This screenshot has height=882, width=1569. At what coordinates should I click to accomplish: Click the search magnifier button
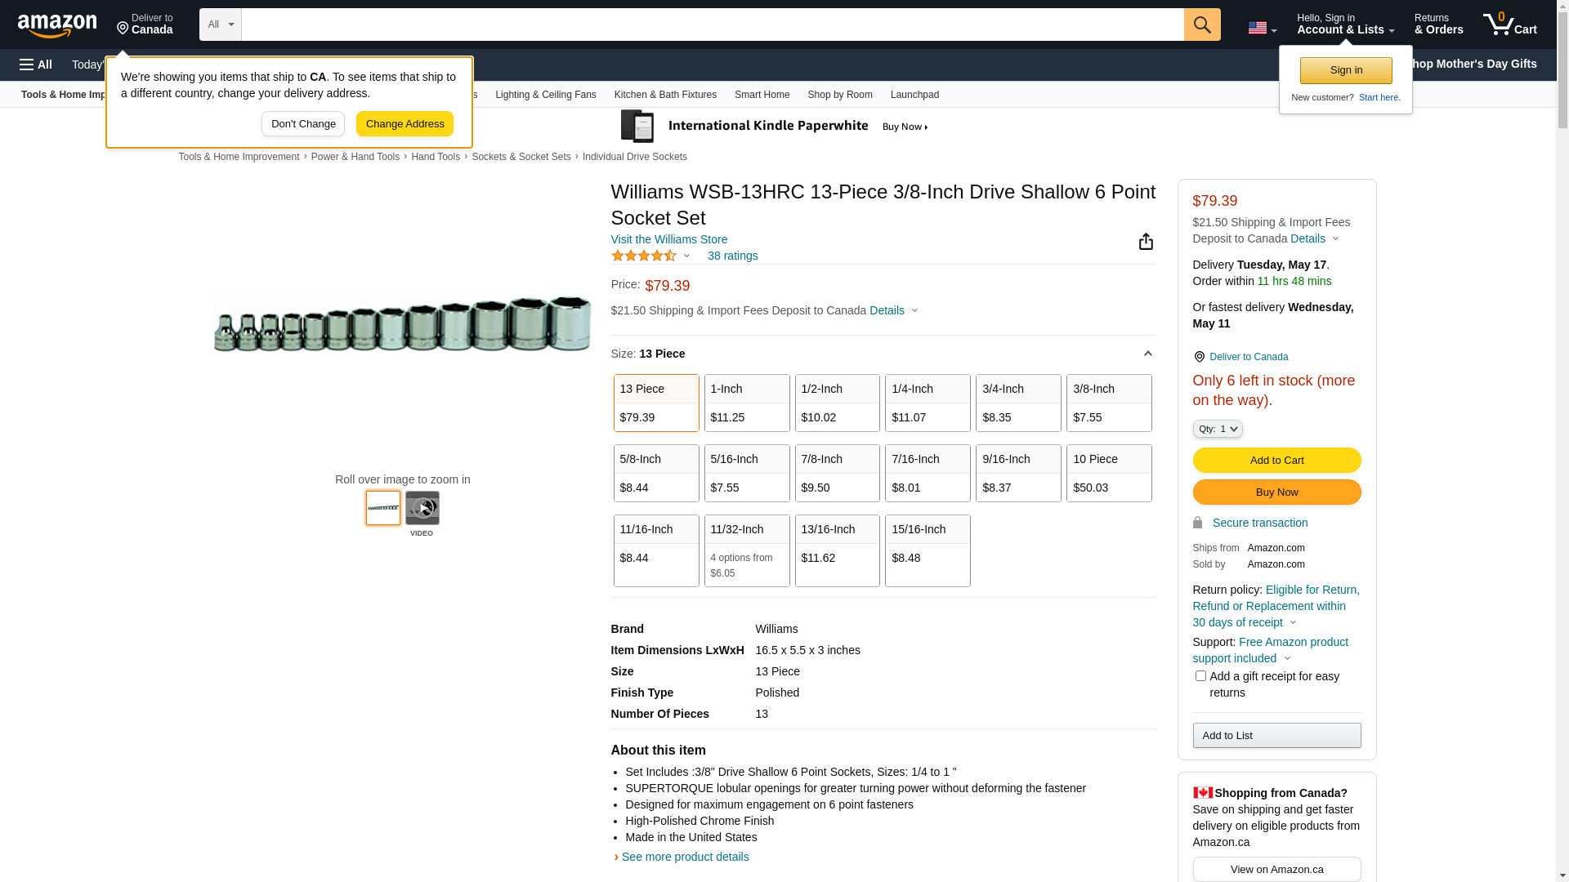click(1202, 24)
